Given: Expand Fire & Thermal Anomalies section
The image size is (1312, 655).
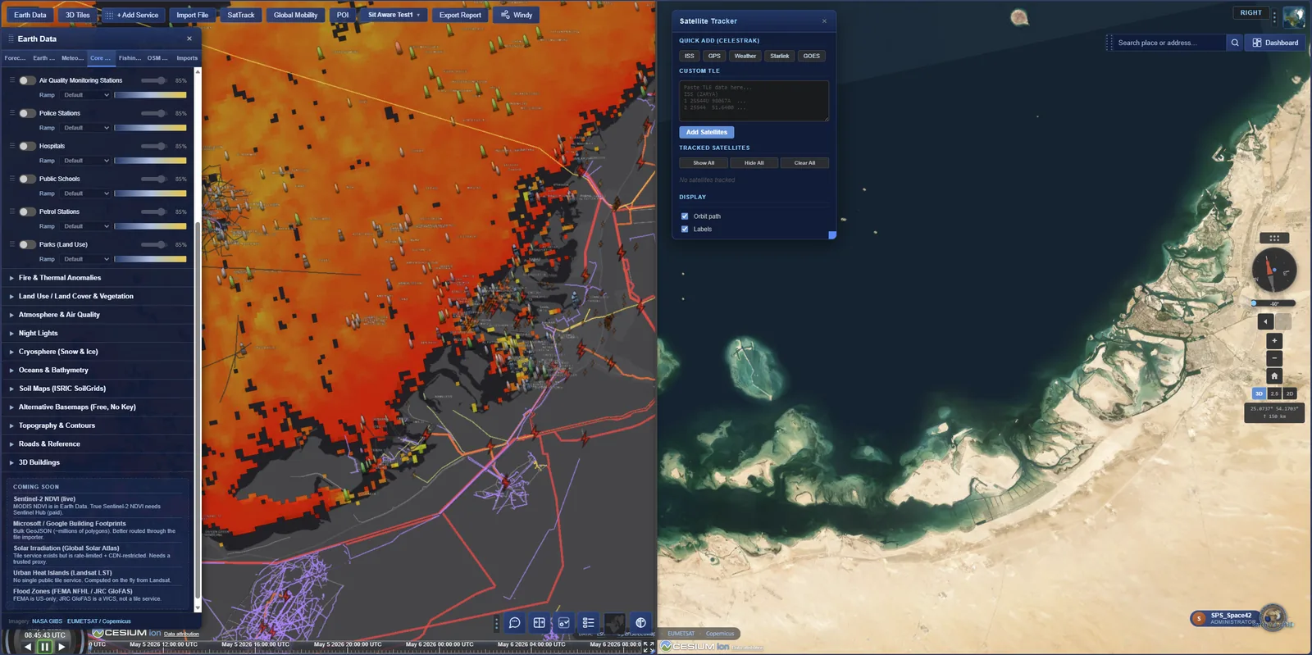Looking at the screenshot, I should pyautogui.click(x=98, y=278).
